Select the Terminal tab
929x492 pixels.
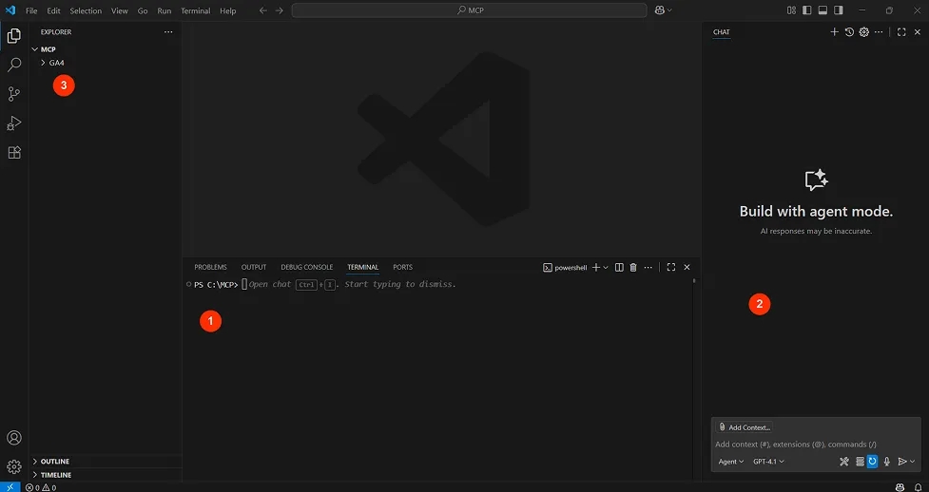click(362, 267)
